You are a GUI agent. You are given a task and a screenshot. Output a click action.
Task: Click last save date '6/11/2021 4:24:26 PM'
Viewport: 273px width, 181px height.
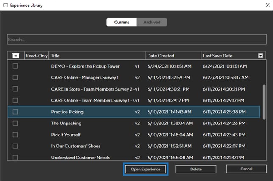(224, 123)
